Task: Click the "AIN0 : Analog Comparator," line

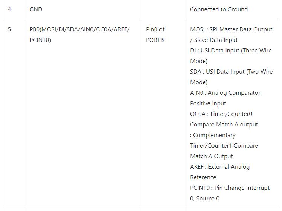Action: [x=226, y=93]
